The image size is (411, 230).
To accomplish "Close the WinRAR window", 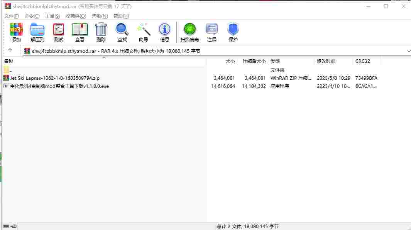I will click(403, 6).
